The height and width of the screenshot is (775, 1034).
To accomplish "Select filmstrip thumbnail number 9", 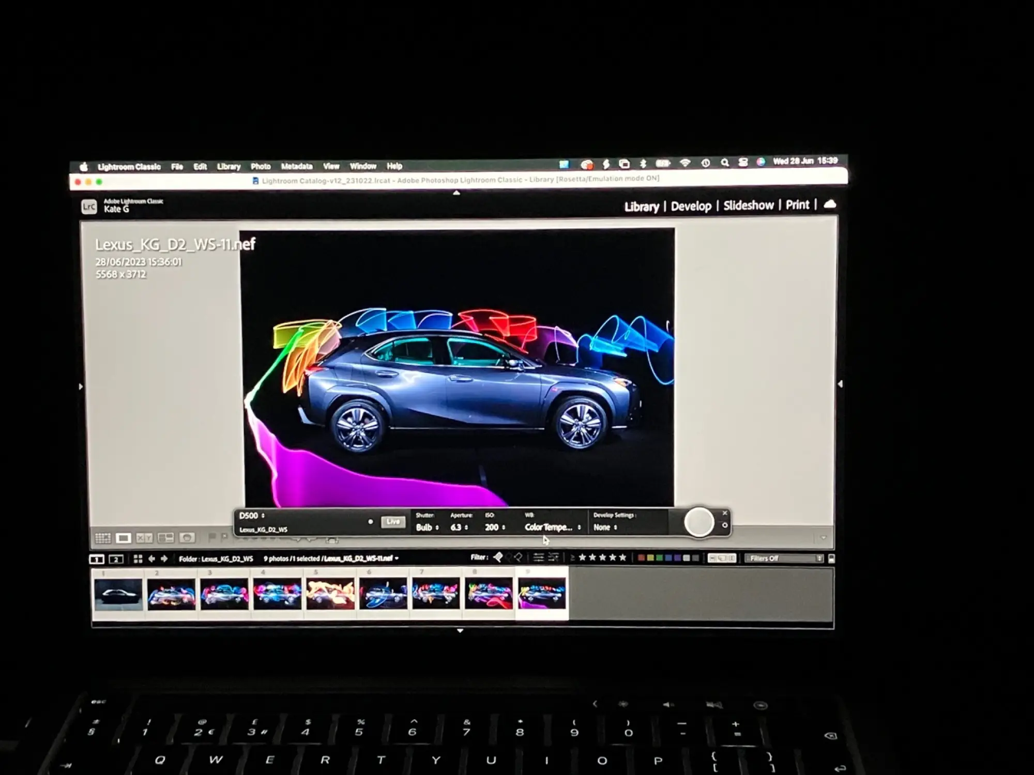I will click(x=542, y=594).
